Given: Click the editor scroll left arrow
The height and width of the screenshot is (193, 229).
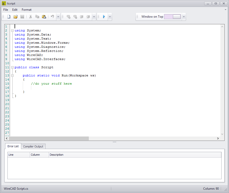Looking at the screenshot, I should (7, 138).
